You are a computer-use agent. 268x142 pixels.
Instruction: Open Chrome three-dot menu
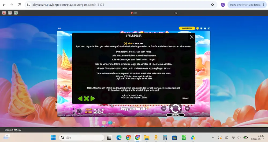tap(263, 5)
